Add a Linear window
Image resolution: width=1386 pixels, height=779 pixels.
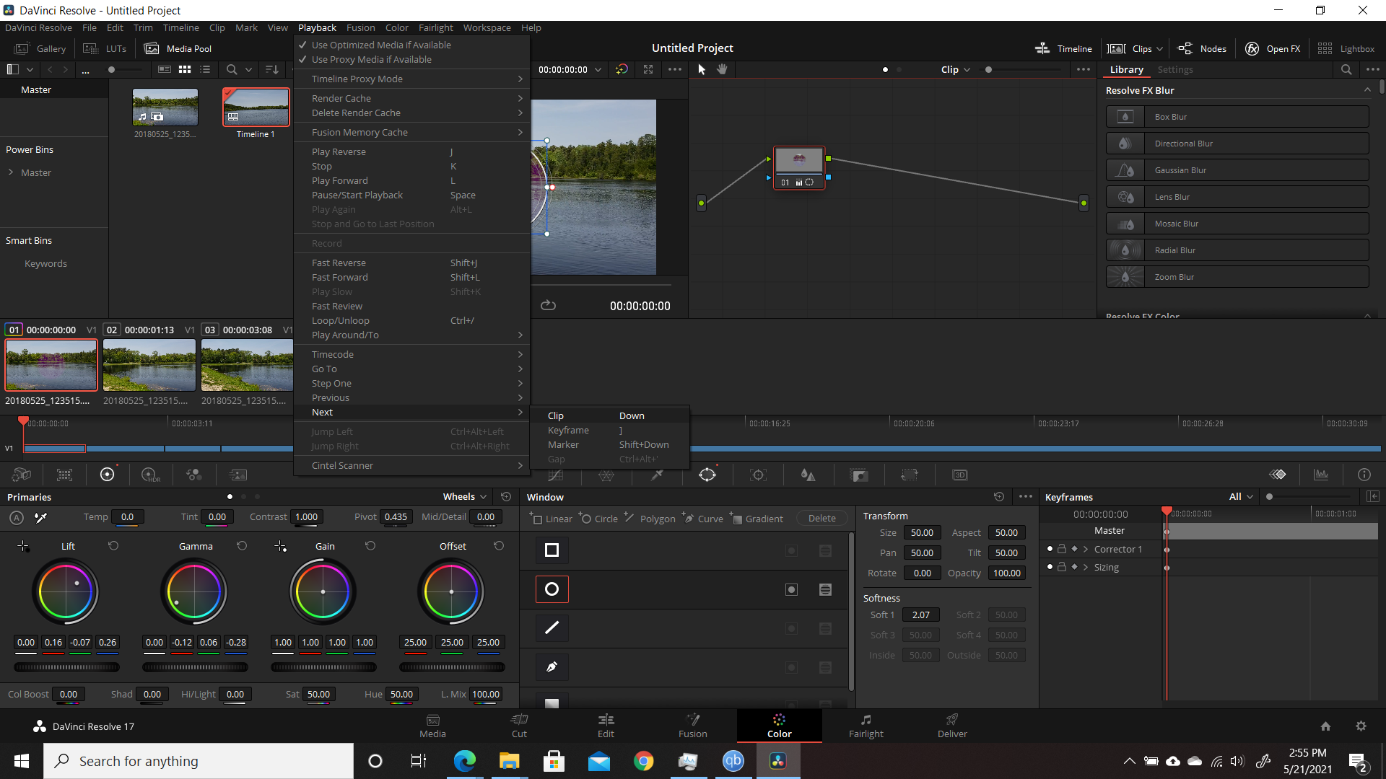(551, 518)
